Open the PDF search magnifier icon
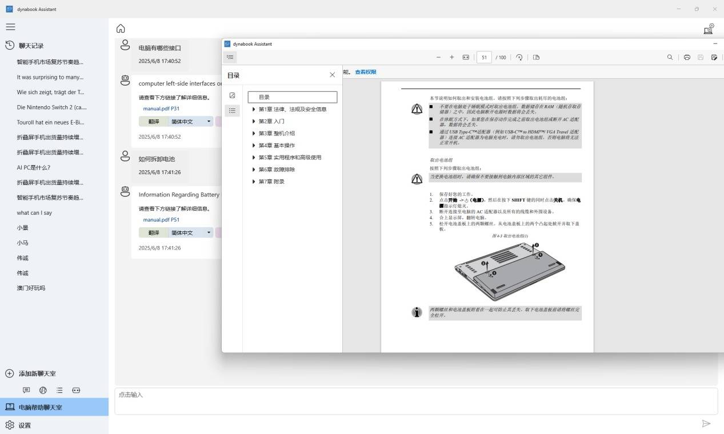The width and height of the screenshot is (724, 434). (x=670, y=57)
